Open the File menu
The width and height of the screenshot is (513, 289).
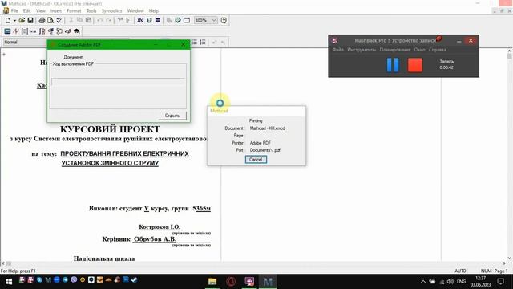14,10
